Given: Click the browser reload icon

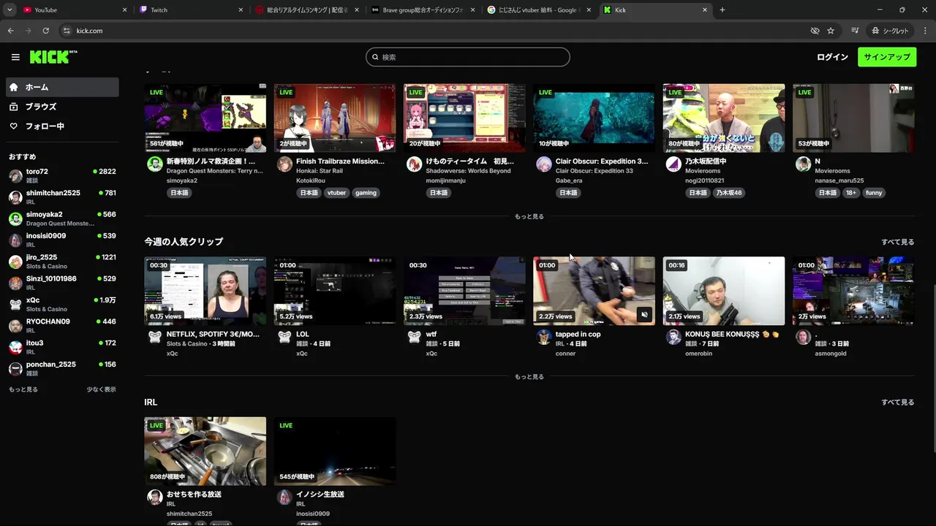Looking at the screenshot, I should [x=45, y=31].
